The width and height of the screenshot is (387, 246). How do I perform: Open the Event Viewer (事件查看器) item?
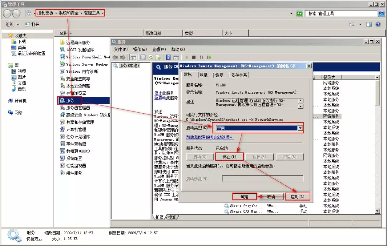click(76, 144)
